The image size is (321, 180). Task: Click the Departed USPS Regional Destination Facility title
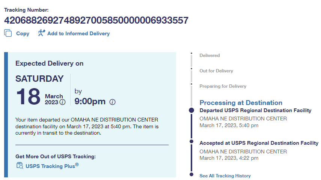[x=255, y=111]
